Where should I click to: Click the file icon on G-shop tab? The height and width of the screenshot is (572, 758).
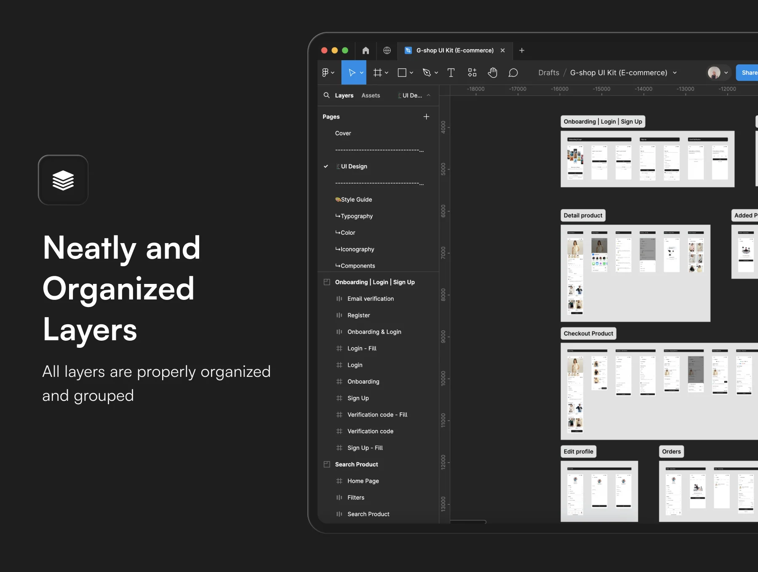click(408, 50)
